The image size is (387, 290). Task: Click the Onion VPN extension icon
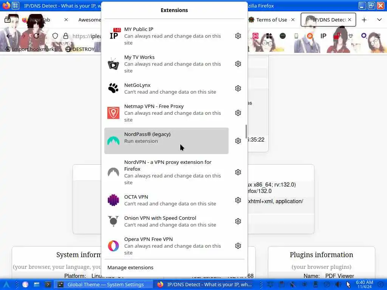pos(113,221)
